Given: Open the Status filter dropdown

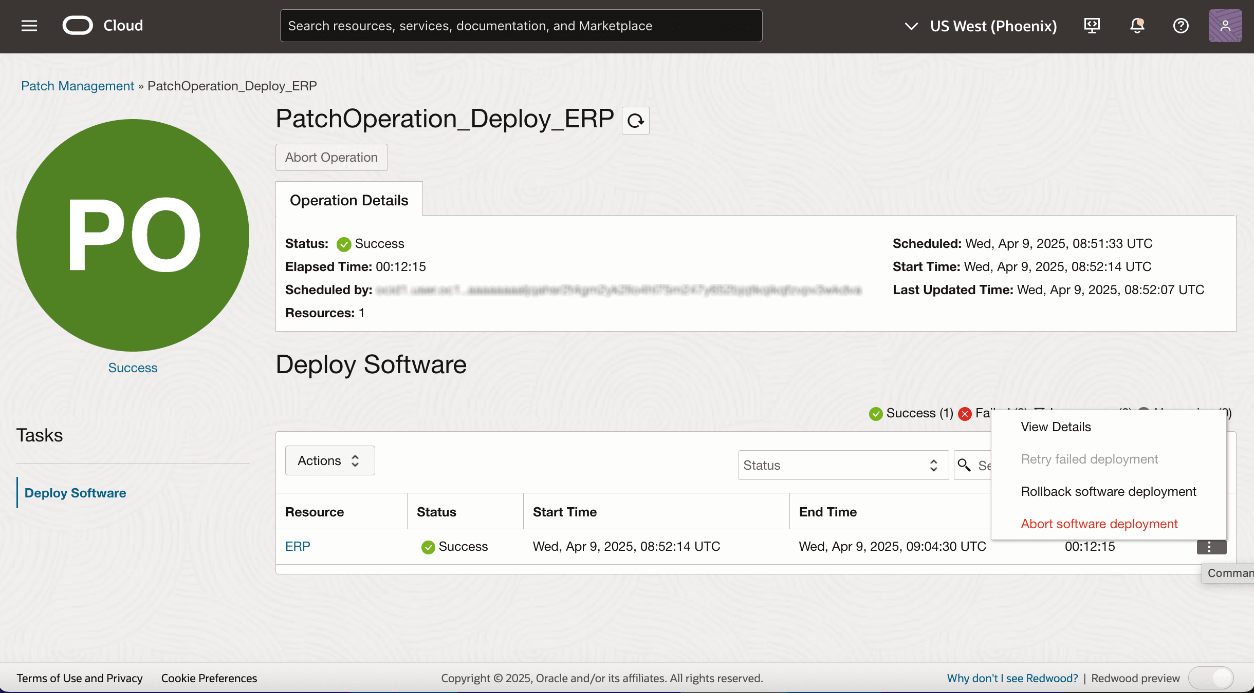Looking at the screenshot, I should click(842, 465).
